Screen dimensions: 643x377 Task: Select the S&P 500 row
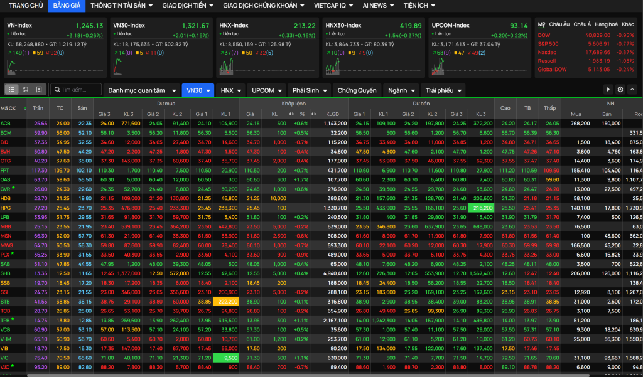[x=586, y=44]
